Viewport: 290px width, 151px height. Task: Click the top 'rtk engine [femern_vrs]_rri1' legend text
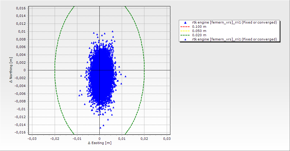coord(234,23)
